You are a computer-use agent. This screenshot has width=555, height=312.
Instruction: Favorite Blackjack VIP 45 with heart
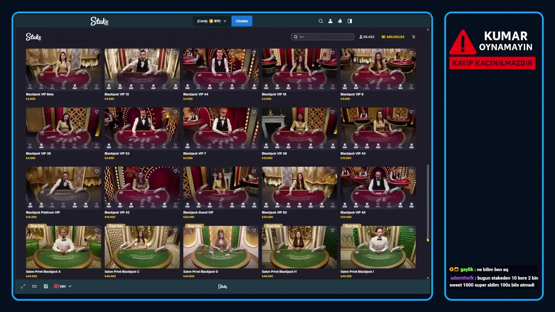point(411,171)
